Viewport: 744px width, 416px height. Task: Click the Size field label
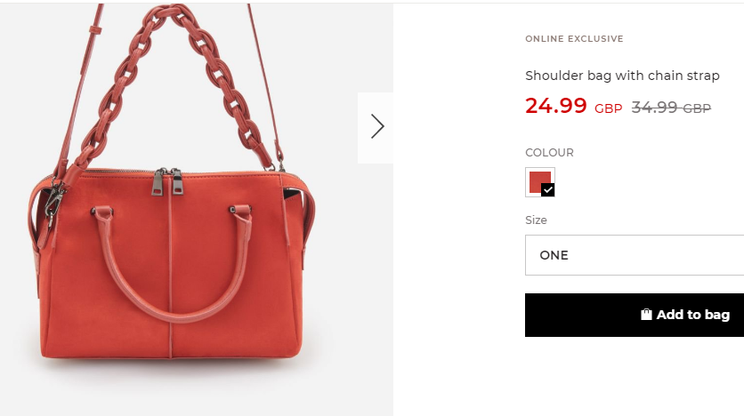coord(536,220)
